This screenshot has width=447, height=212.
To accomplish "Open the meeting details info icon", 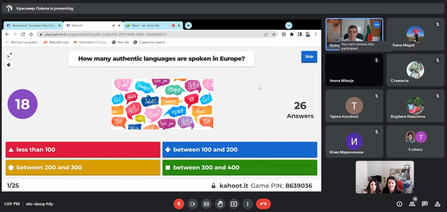I will coord(399,204).
